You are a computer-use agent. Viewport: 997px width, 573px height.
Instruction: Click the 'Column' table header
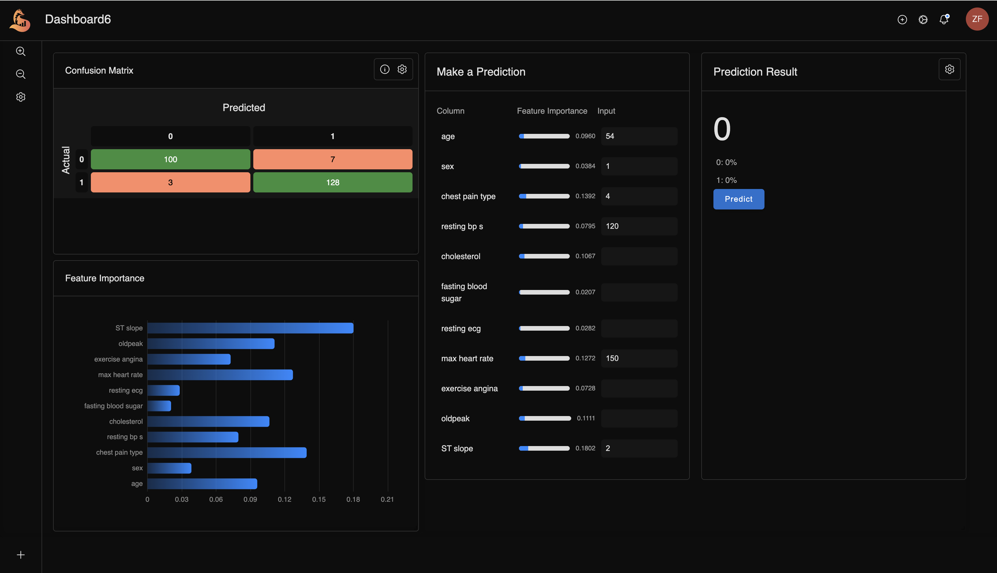pyautogui.click(x=450, y=111)
